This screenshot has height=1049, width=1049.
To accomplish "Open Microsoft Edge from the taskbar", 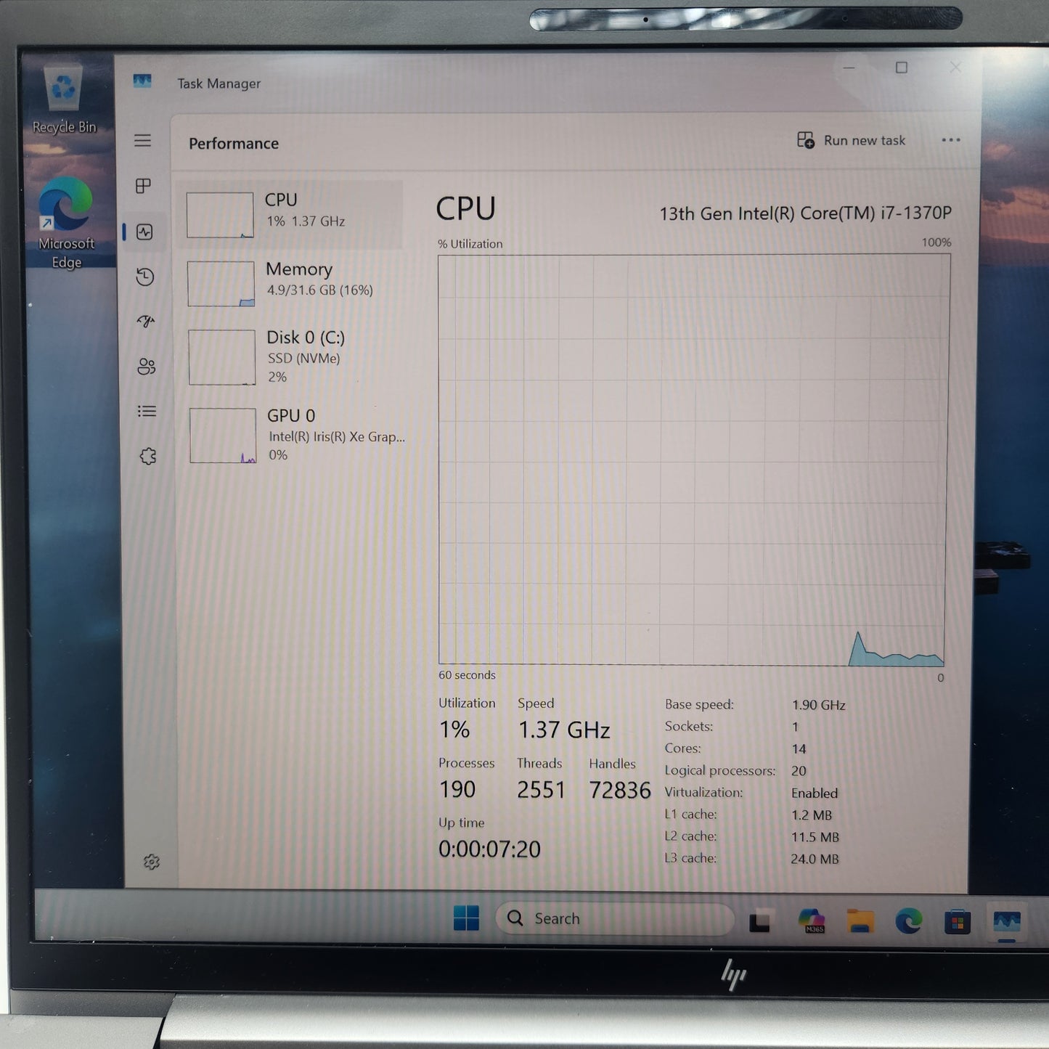I will 908,921.
